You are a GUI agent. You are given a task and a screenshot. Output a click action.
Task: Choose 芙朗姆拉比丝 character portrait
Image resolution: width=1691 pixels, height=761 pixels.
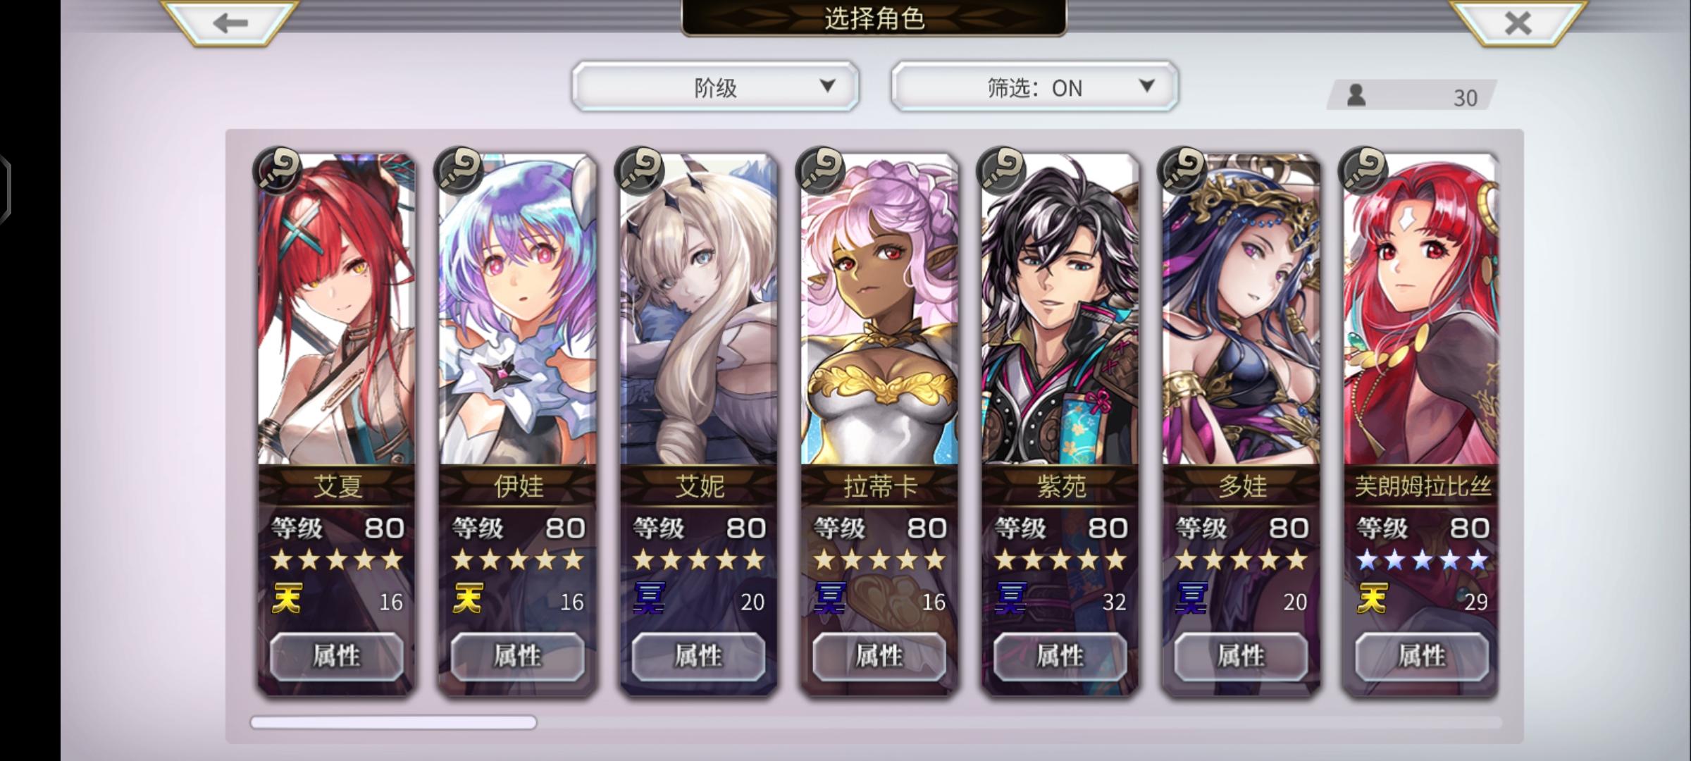[x=1422, y=310]
